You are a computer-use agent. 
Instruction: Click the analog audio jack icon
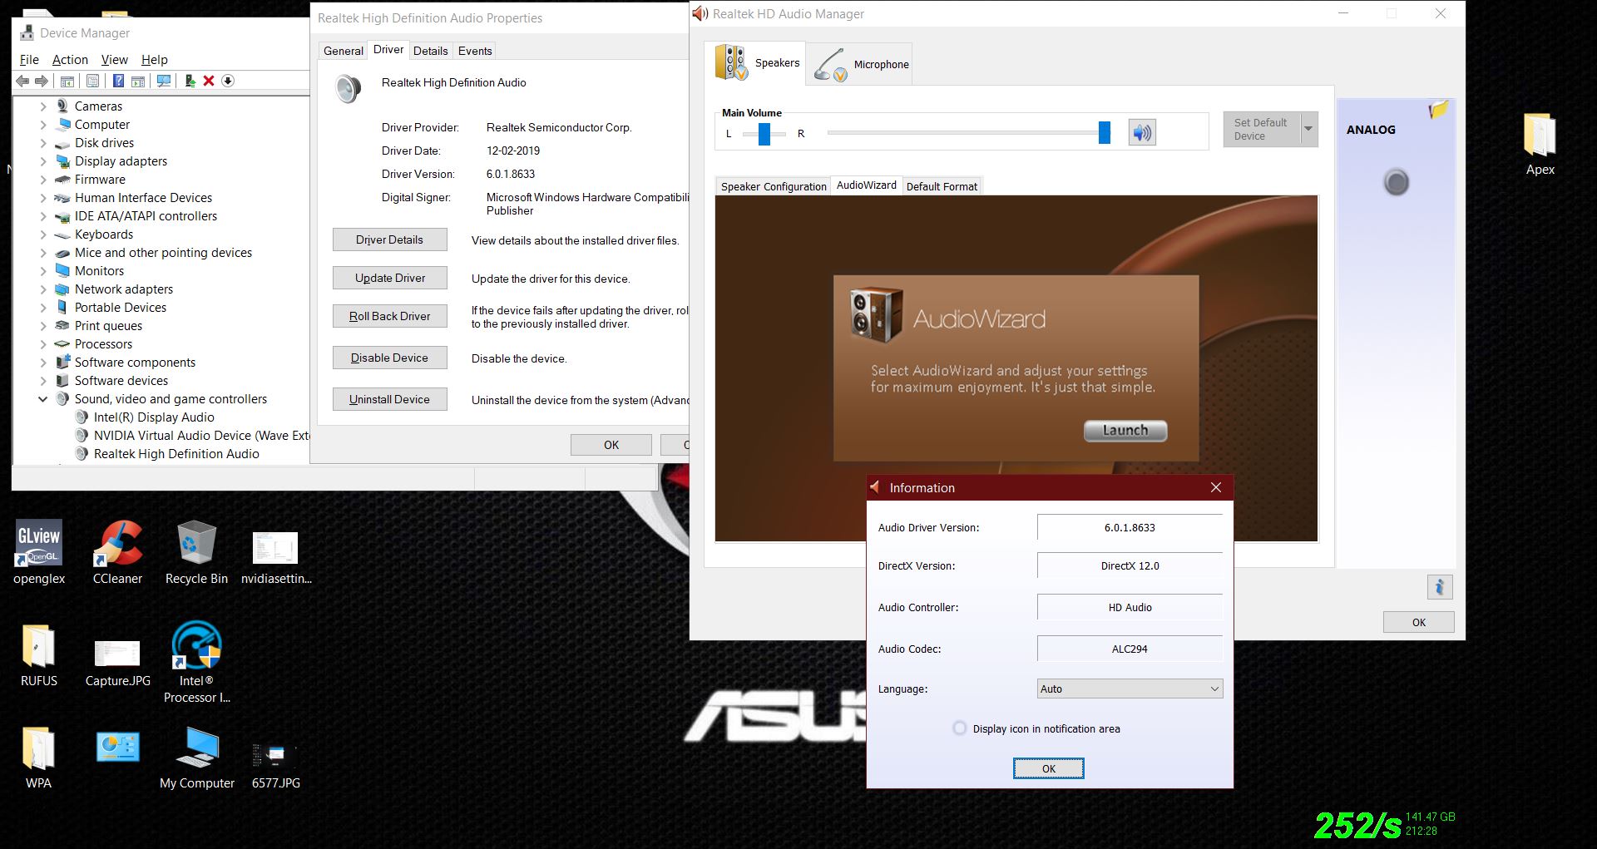(1397, 182)
